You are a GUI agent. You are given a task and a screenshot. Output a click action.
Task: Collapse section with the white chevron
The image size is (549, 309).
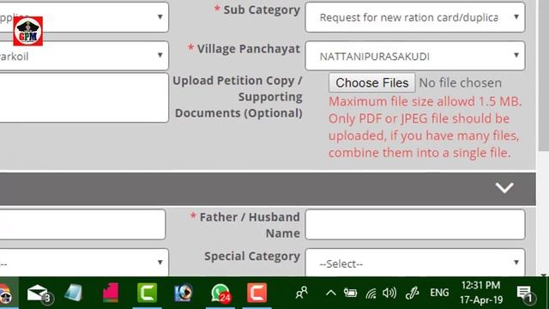(x=504, y=188)
